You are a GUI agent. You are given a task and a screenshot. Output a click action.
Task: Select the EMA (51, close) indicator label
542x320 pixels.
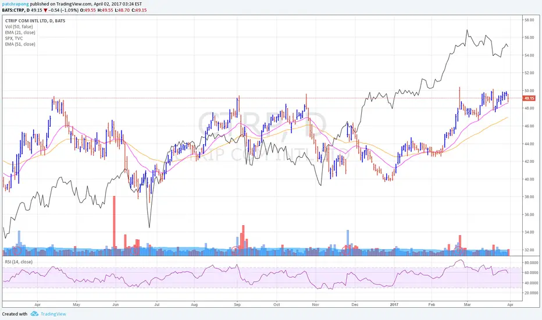(x=20, y=44)
